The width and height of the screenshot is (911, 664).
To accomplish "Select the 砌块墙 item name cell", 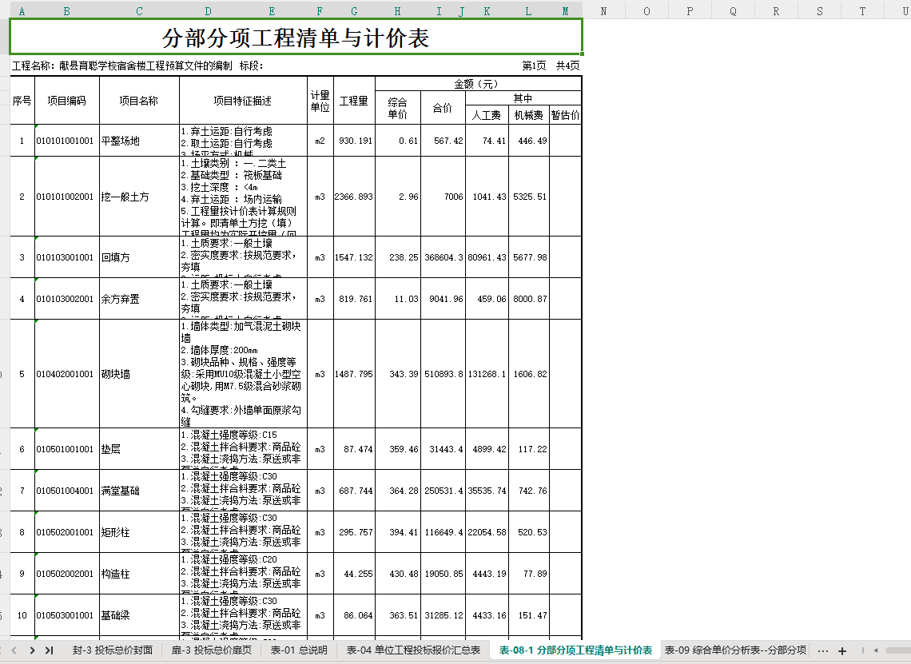I will click(x=139, y=374).
